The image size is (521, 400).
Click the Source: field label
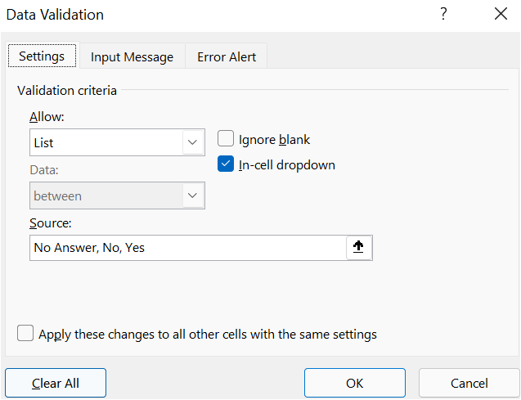click(x=51, y=222)
